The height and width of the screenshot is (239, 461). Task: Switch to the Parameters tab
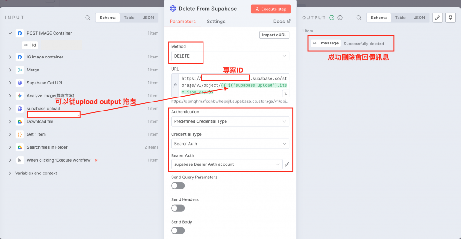click(x=183, y=22)
